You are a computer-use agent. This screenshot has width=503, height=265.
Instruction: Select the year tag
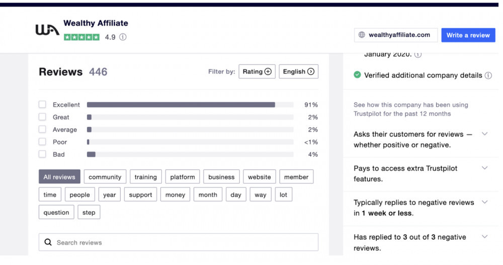pos(109,194)
